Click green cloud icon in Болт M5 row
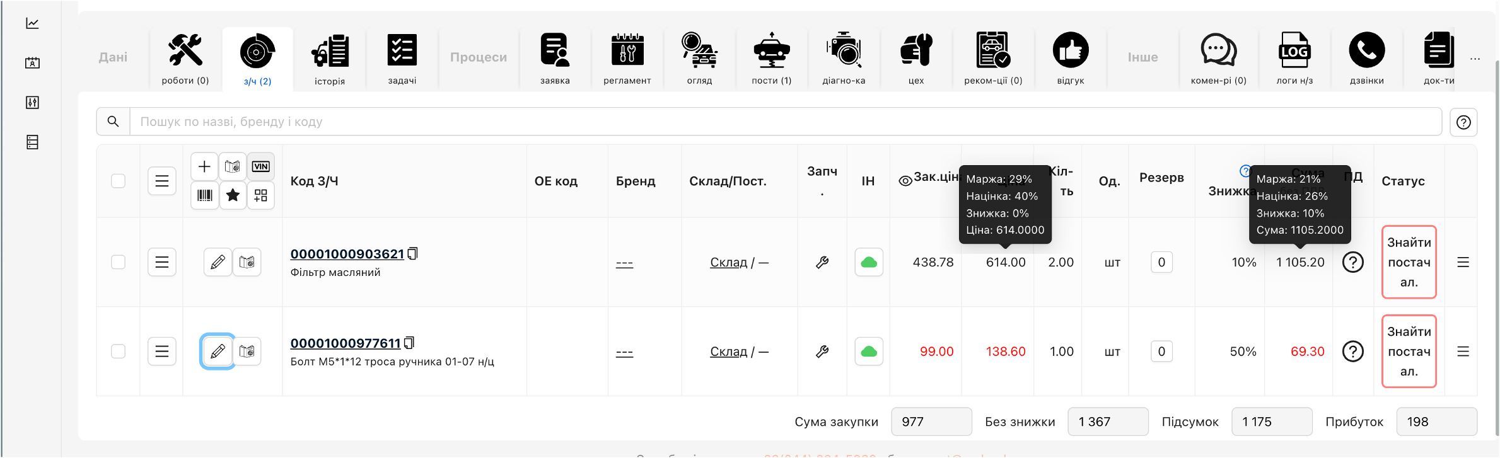The width and height of the screenshot is (1500, 458). tap(868, 352)
